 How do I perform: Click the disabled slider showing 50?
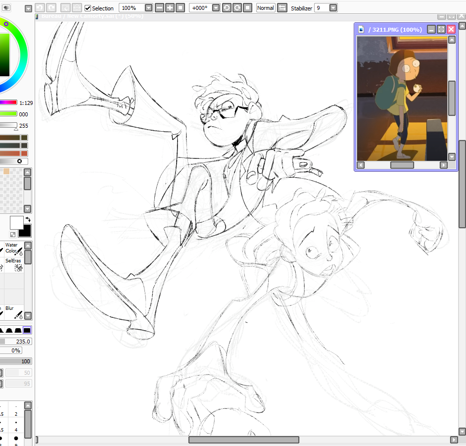(18, 373)
